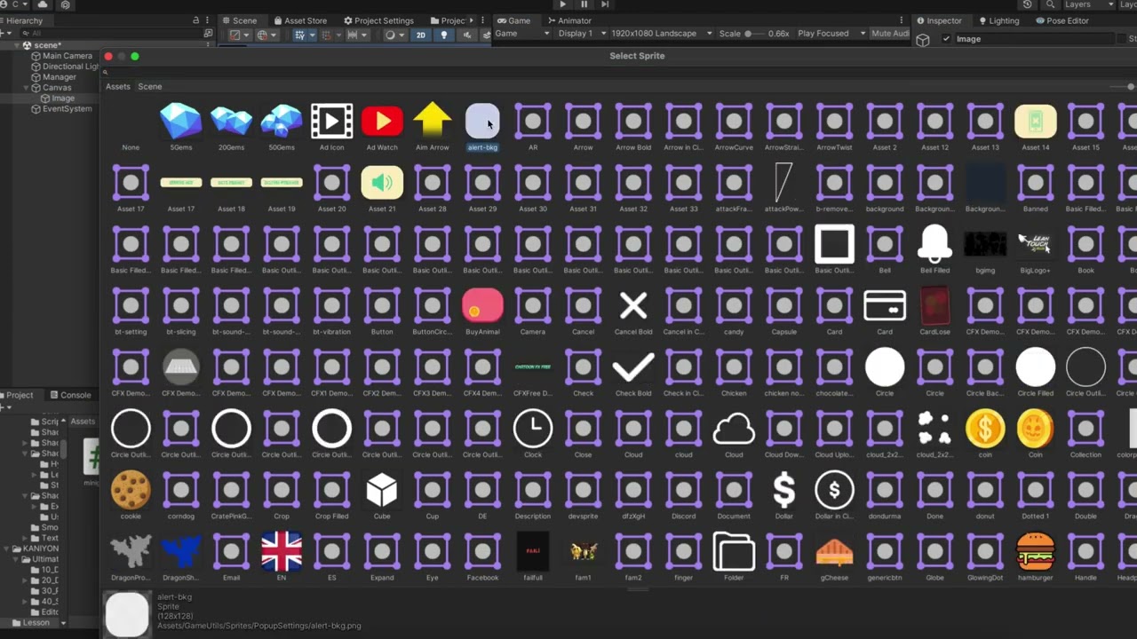Viewport: 1137px width, 639px height.
Task: Toggle the Image object active checkbox
Action: pyautogui.click(x=946, y=39)
